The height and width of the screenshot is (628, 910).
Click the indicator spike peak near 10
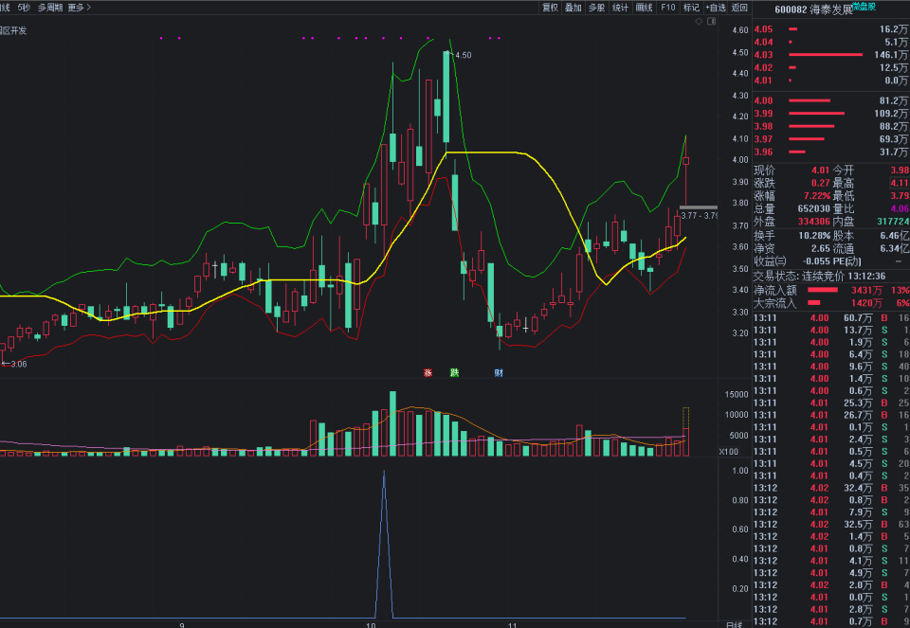(384, 472)
